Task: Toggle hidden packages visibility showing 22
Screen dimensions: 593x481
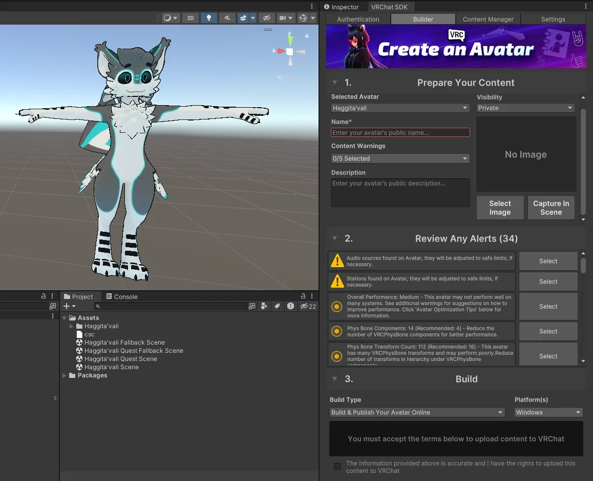Action: click(308, 306)
